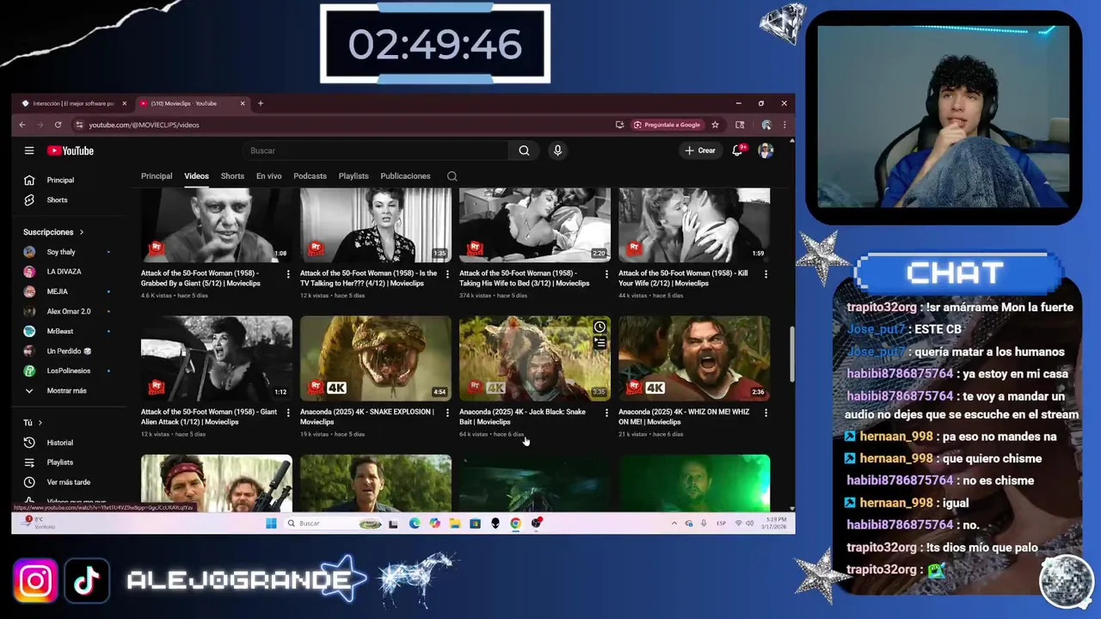This screenshot has height=619, width=1101.
Task: Show hidden system tray icons
Action: 674,524
